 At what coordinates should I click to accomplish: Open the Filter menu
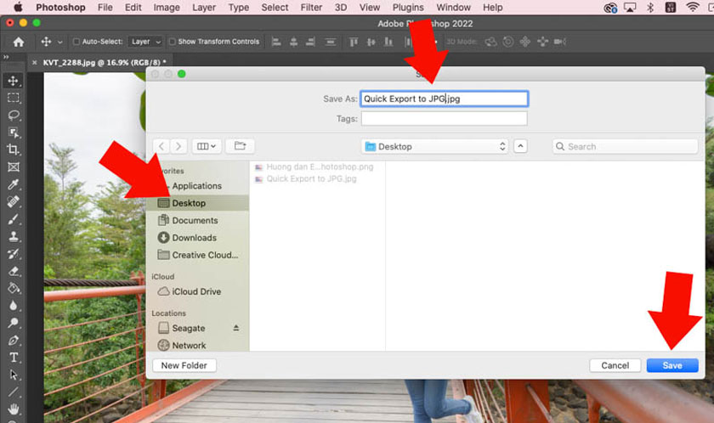click(311, 8)
